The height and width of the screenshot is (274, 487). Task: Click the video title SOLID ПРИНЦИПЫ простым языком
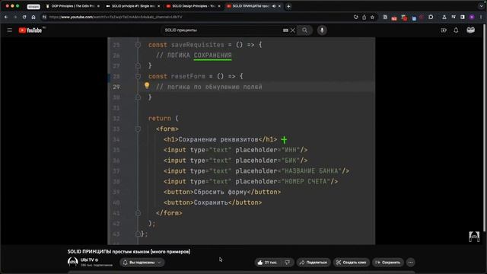pos(129,252)
